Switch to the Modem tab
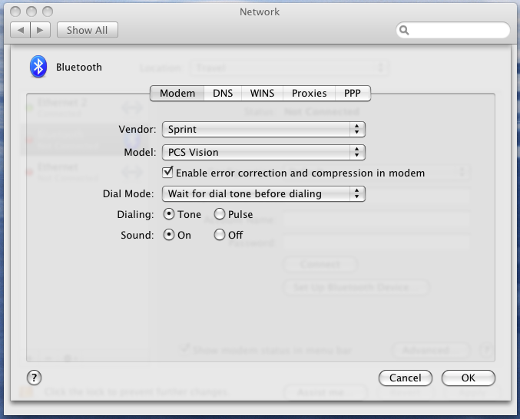The height and width of the screenshot is (419, 520). 177,94
